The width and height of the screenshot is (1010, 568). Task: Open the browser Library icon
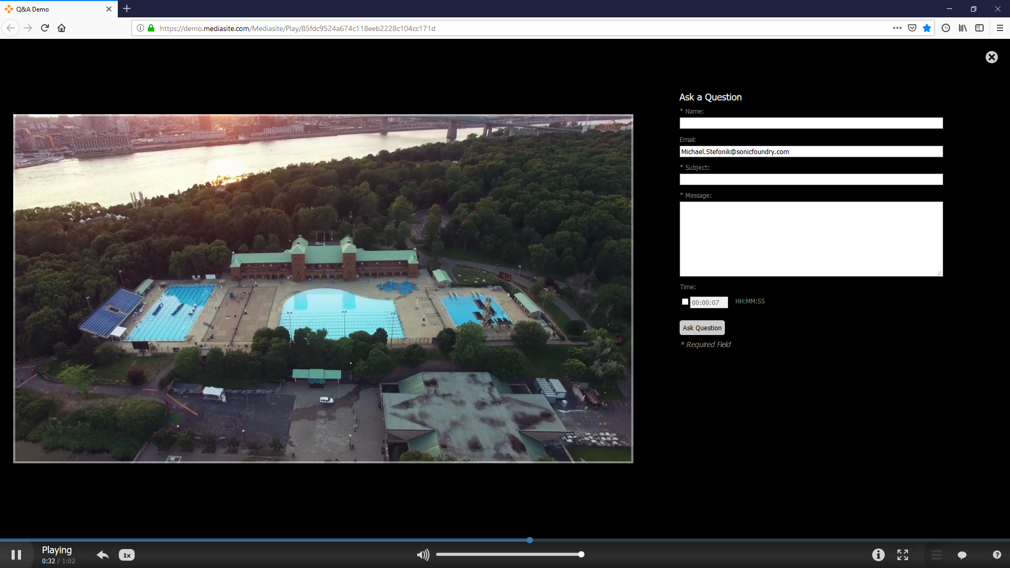[963, 28]
